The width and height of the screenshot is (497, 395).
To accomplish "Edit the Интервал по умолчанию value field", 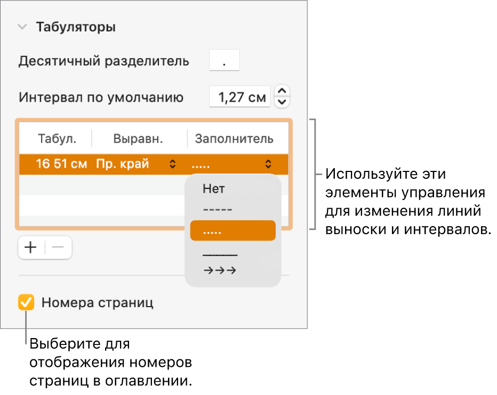I will click(239, 96).
